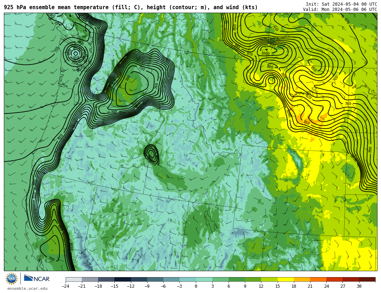Click the 24 to 27 colorbar swatch
The width and height of the screenshot is (381, 293).
click(x=334, y=279)
